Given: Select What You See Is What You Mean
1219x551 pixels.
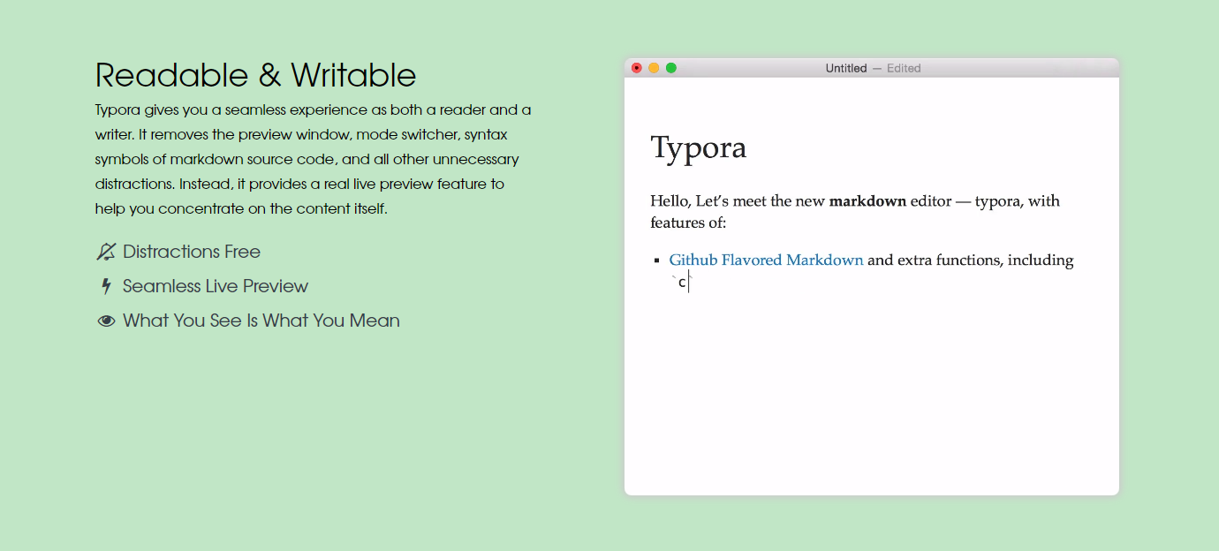Looking at the screenshot, I should [261, 321].
